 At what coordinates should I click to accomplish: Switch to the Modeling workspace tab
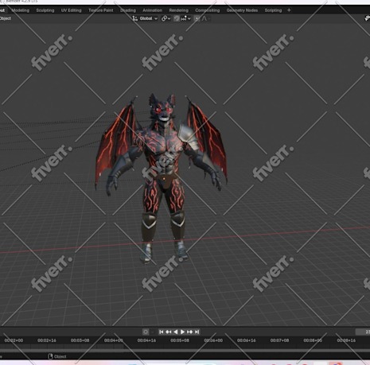tap(20, 10)
